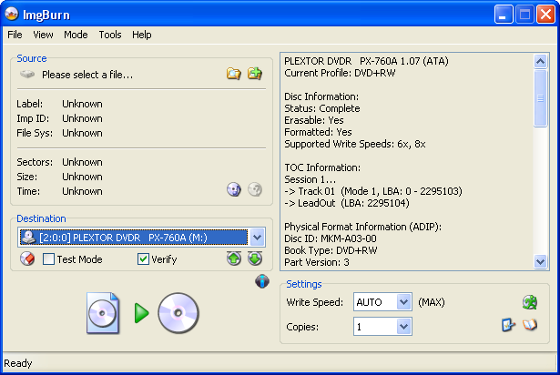
Task: Open the Copies dropdown
Action: tap(403, 327)
